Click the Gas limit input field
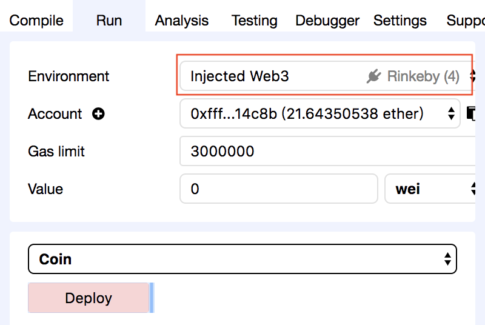 pyautogui.click(x=327, y=151)
